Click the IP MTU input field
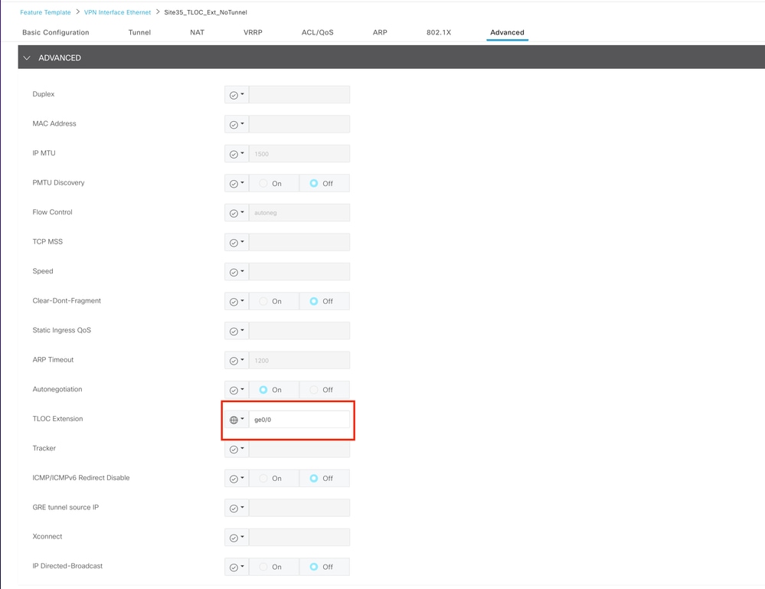Viewport: 765px width, 589px height. click(x=299, y=154)
